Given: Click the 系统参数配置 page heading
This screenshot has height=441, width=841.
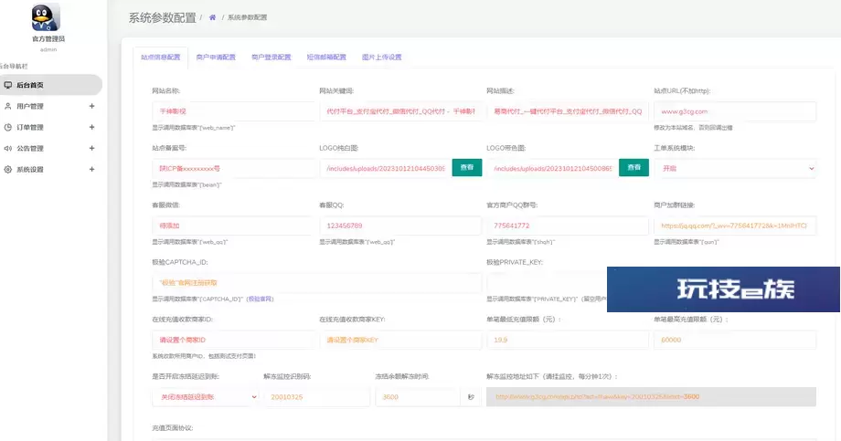Looking at the screenshot, I should coord(162,17).
